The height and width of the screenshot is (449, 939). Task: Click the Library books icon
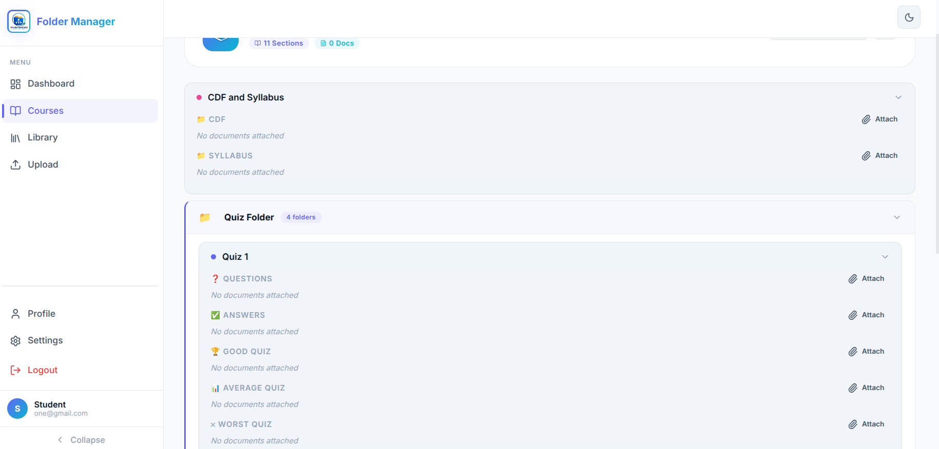coord(16,138)
